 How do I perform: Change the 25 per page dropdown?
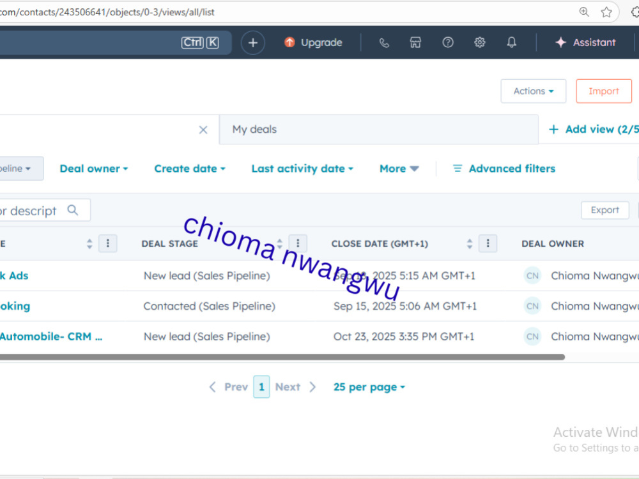(x=369, y=387)
